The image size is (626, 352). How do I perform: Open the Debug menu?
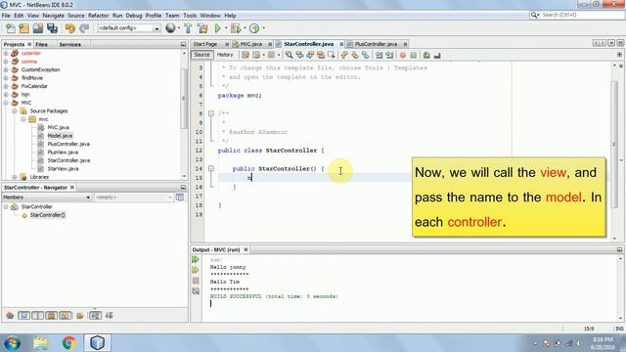(x=134, y=16)
